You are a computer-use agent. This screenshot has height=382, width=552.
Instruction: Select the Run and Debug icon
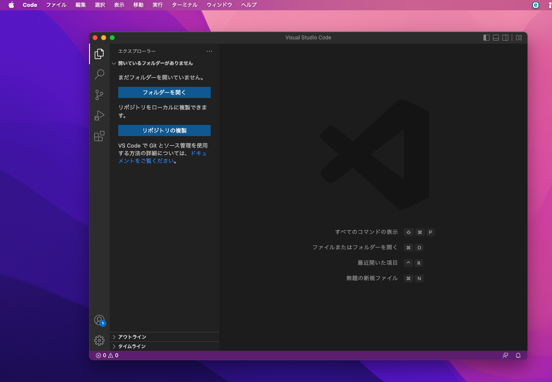(99, 115)
